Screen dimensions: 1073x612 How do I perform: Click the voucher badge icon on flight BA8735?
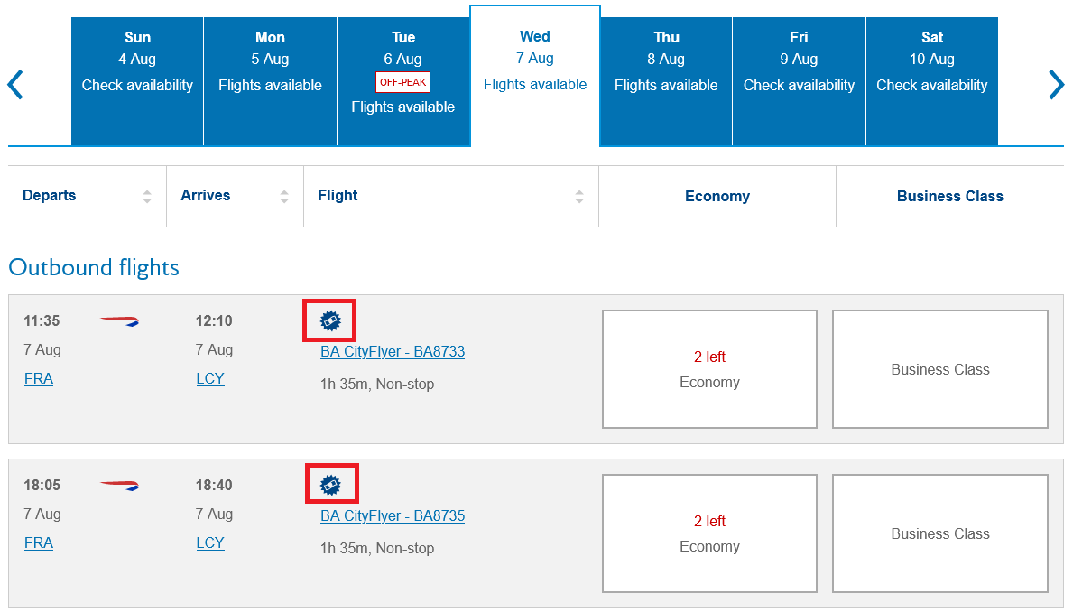pyautogui.click(x=330, y=485)
